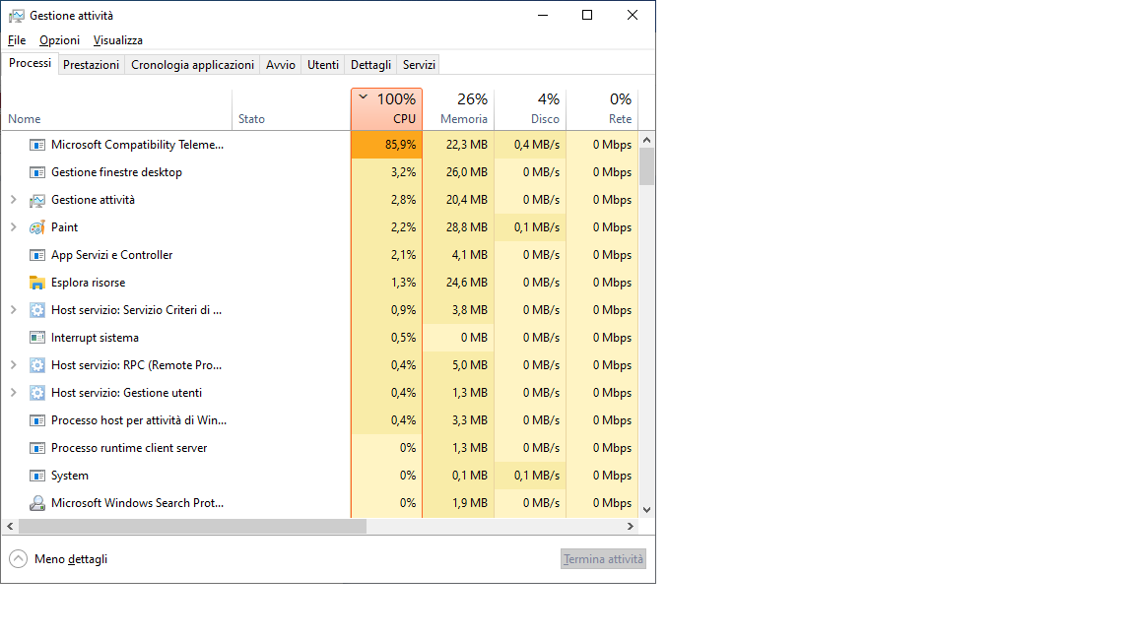Open the File menu
Viewport: 1135px width, 638px height.
tap(17, 40)
